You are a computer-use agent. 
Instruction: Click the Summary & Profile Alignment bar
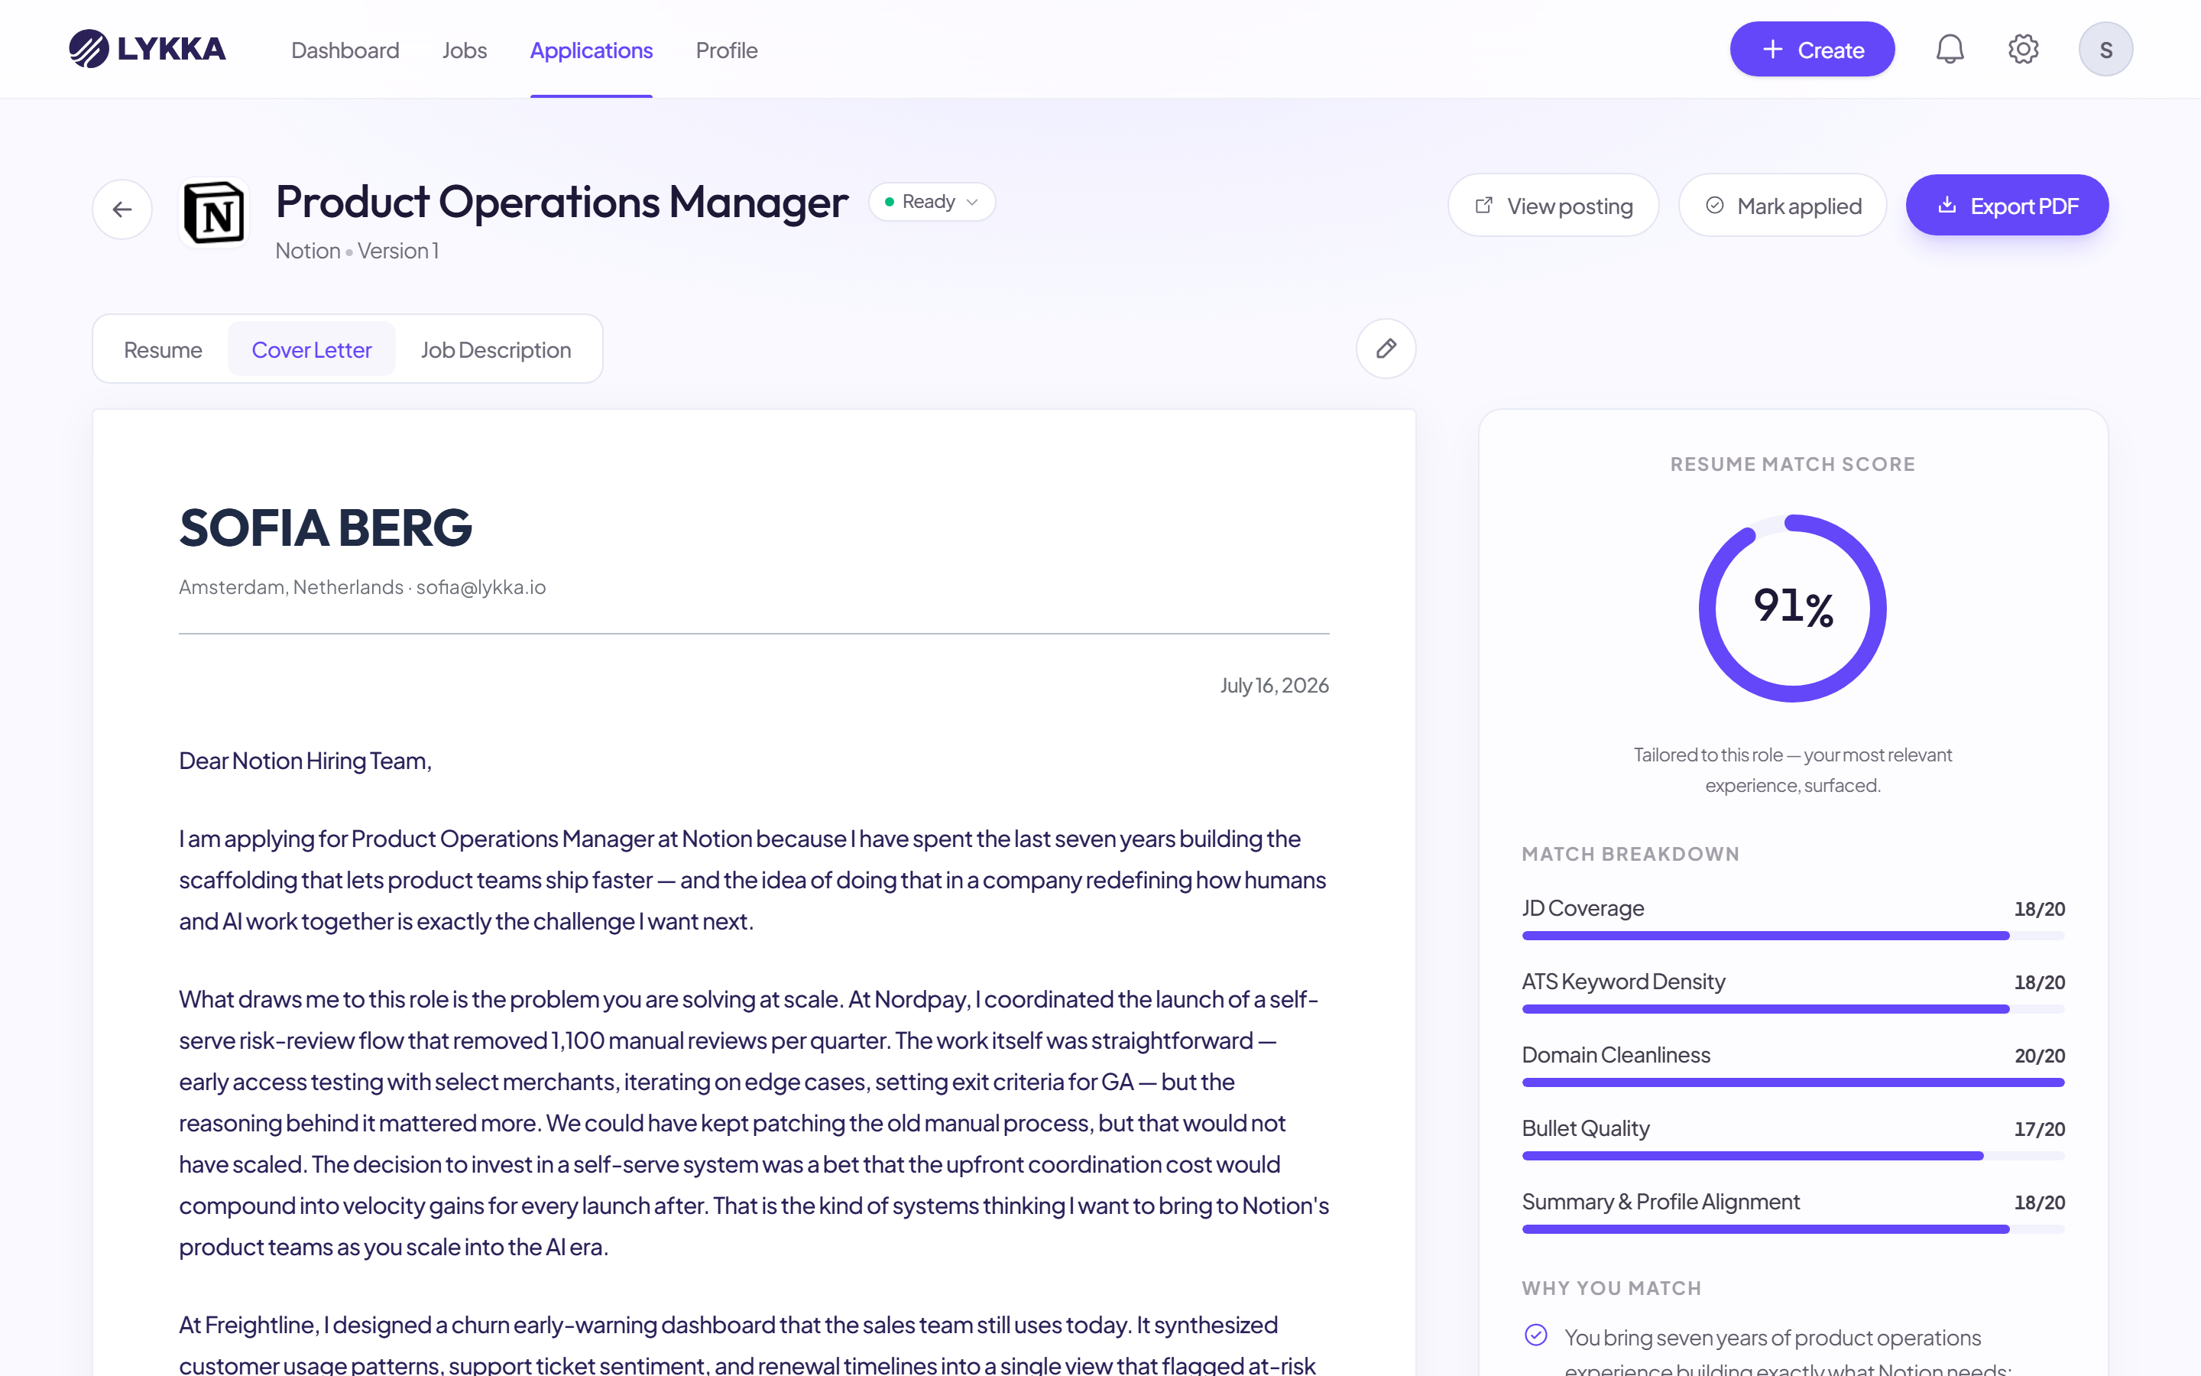point(1793,1228)
